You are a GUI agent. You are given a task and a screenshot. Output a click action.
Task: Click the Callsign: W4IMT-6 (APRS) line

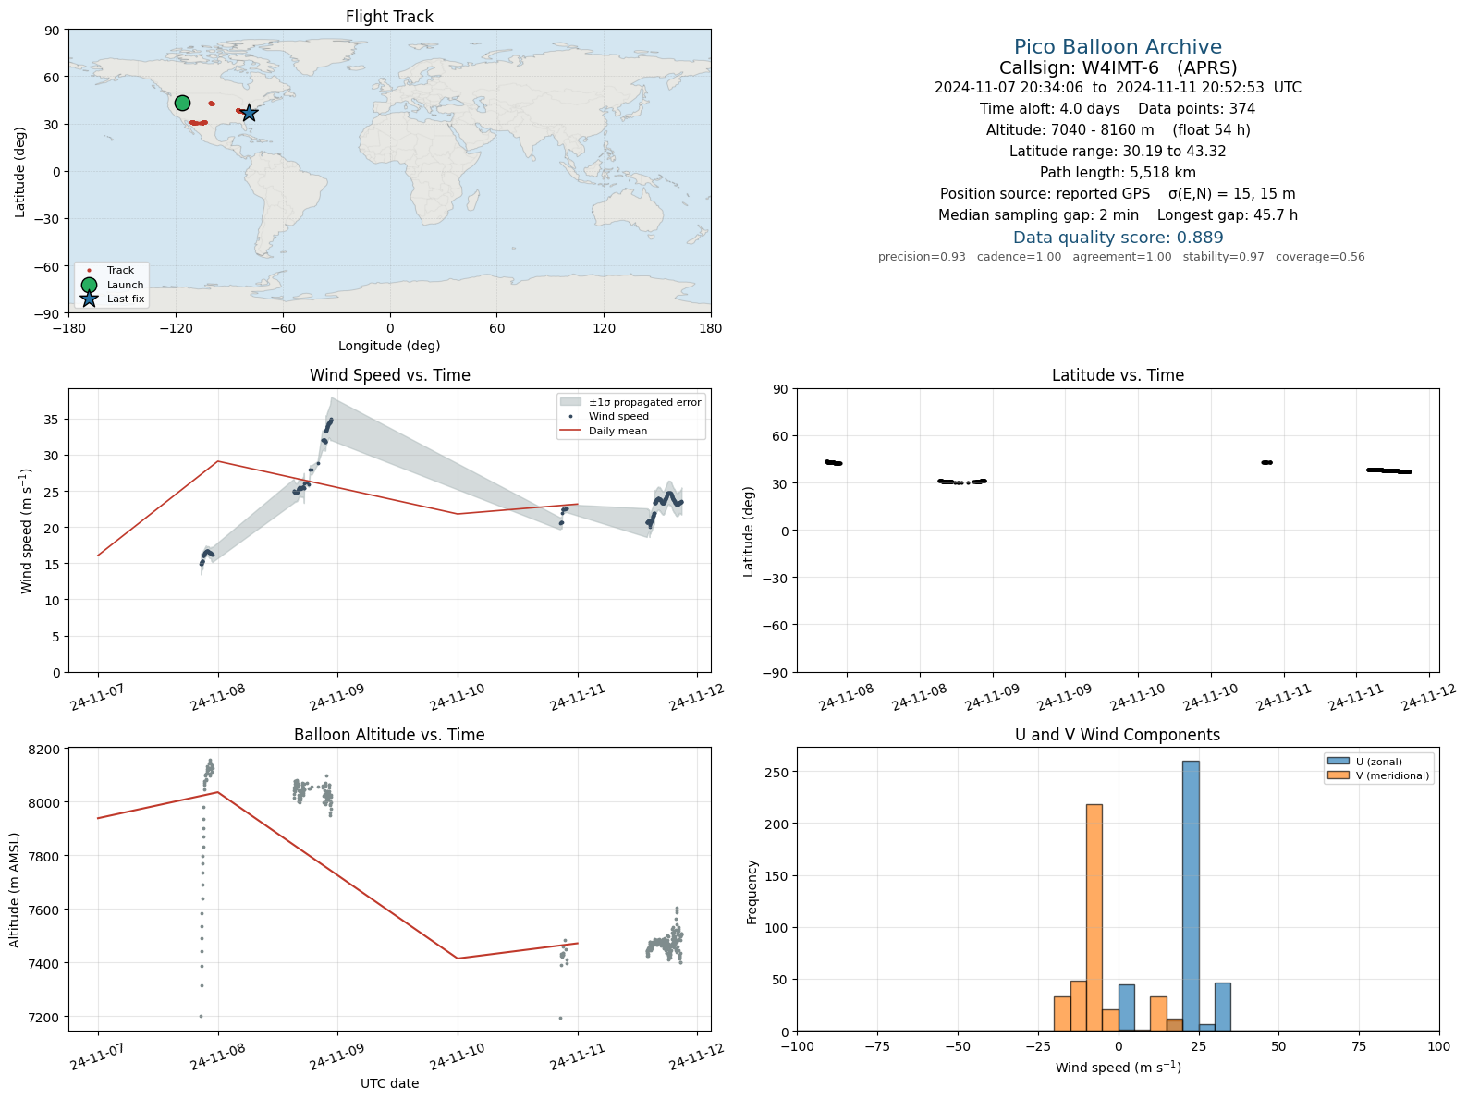tap(1118, 67)
